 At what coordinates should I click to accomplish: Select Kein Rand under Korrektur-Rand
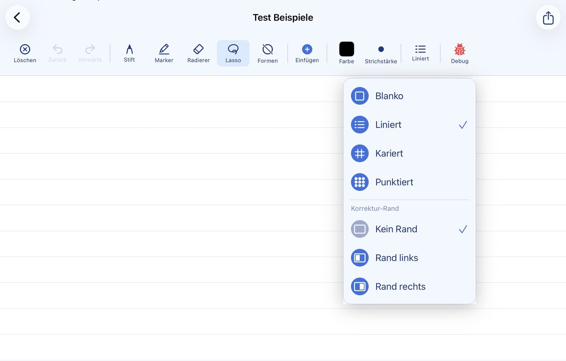396,229
